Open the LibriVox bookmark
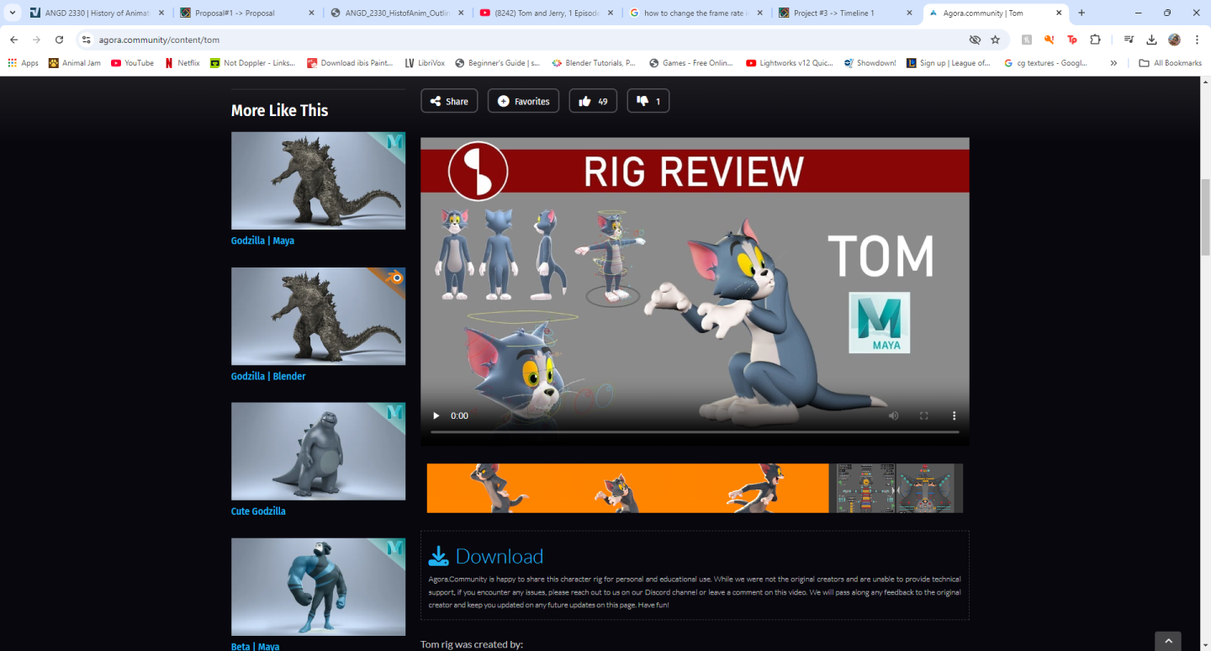 click(x=425, y=63)
